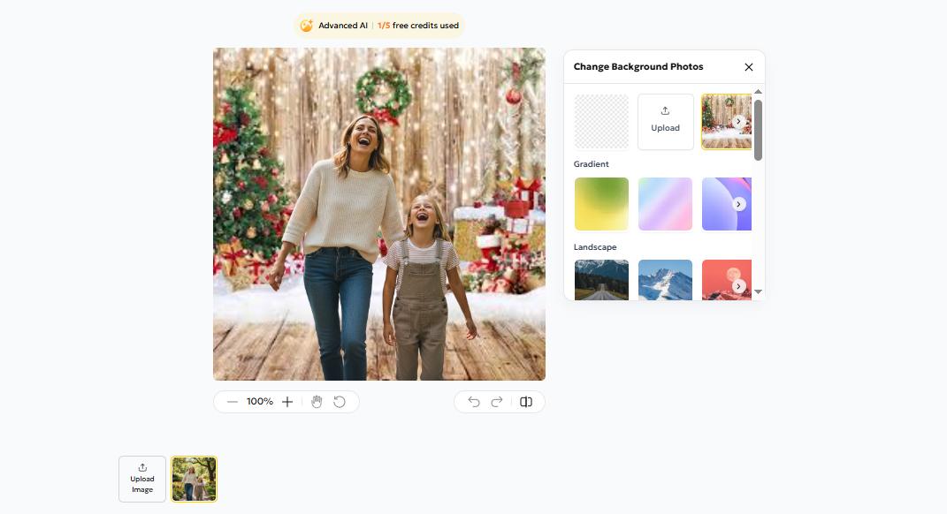
Task: Reset the view with rotate icon
Action: (x=340, y=402)
